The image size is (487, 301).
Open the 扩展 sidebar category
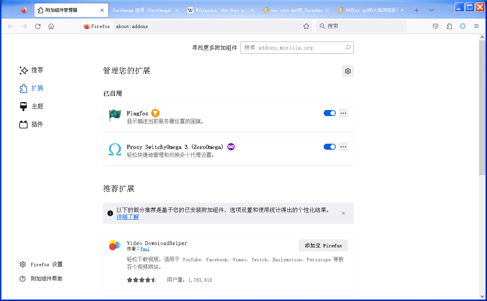click(31, 88)
